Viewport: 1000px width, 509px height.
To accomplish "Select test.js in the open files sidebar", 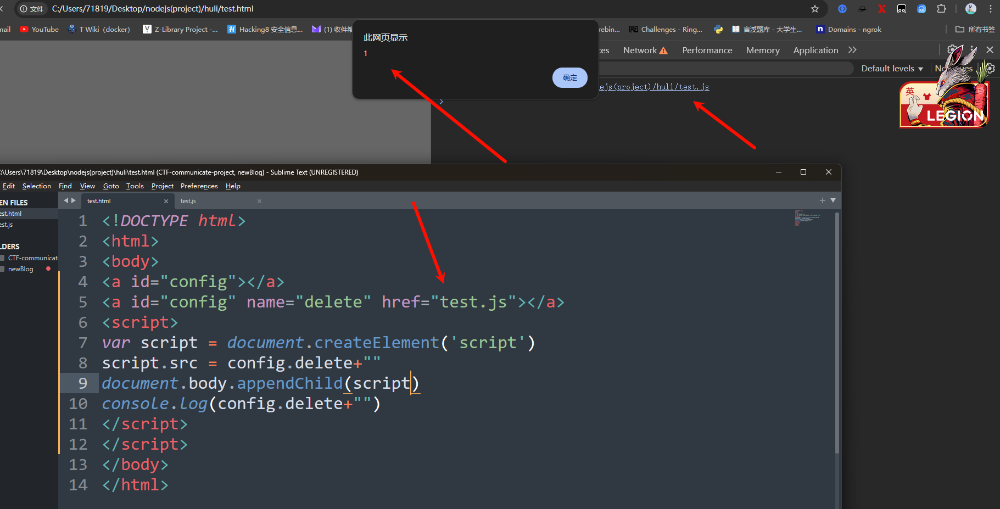I will [29, 225].
